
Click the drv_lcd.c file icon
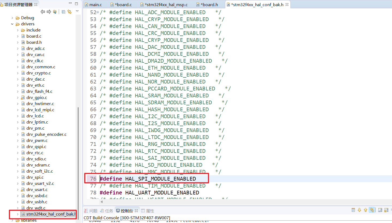[x=23, y=116]
